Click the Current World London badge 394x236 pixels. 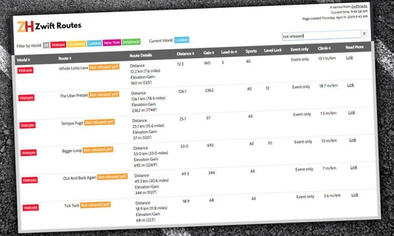click(182, 40)
